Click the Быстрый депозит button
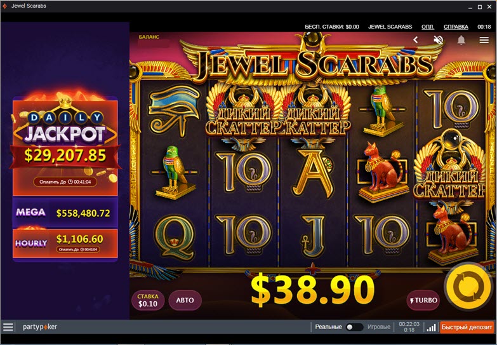 pyautogui.click(x=467, y=327)
